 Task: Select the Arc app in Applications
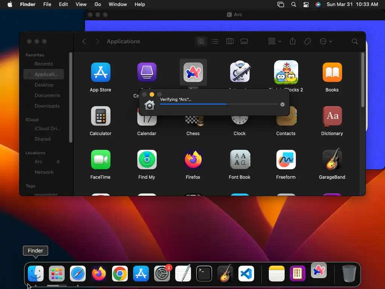pyautogui.click(x=193, y=72)
